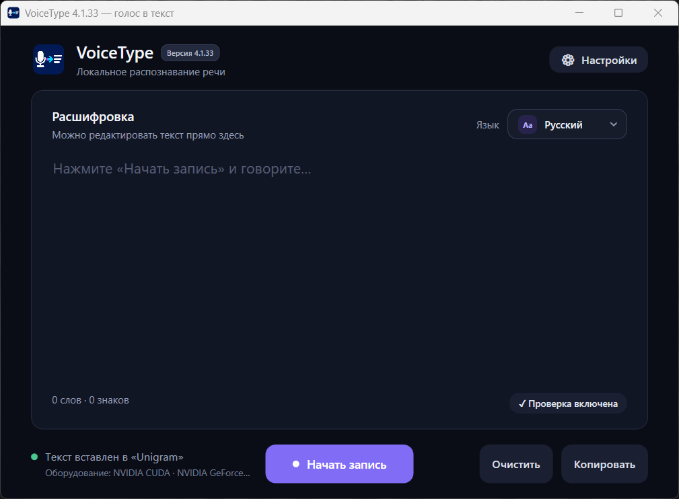This screenshot has width=679, height=499.
Task: Toggle the Проверка включена spell-check pill
Action: 568,404
